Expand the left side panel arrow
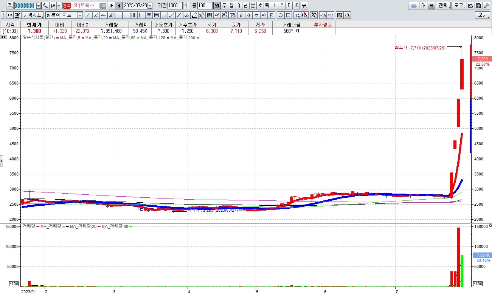 [2, 160]
